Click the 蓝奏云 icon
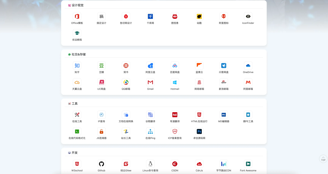This screenshot has height=174, width=328. (199, 66)
